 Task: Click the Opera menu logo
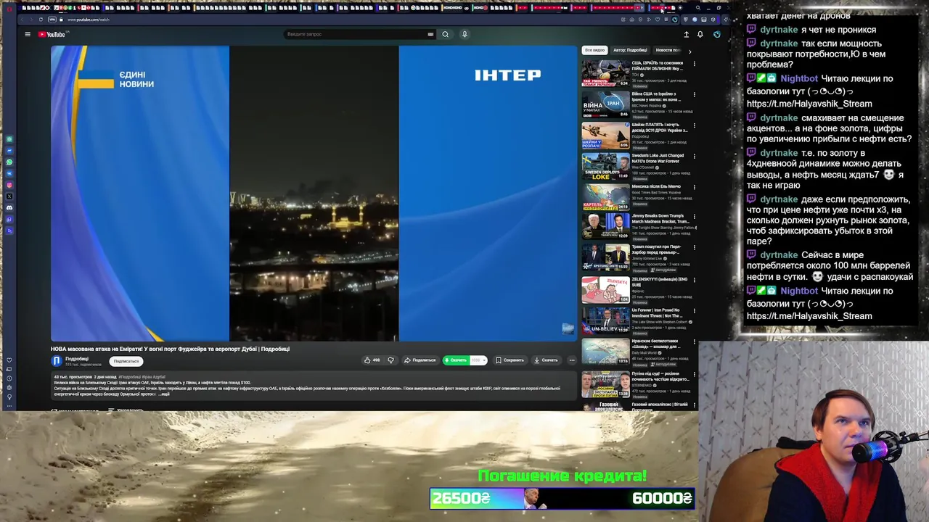[x=9, y=8]
